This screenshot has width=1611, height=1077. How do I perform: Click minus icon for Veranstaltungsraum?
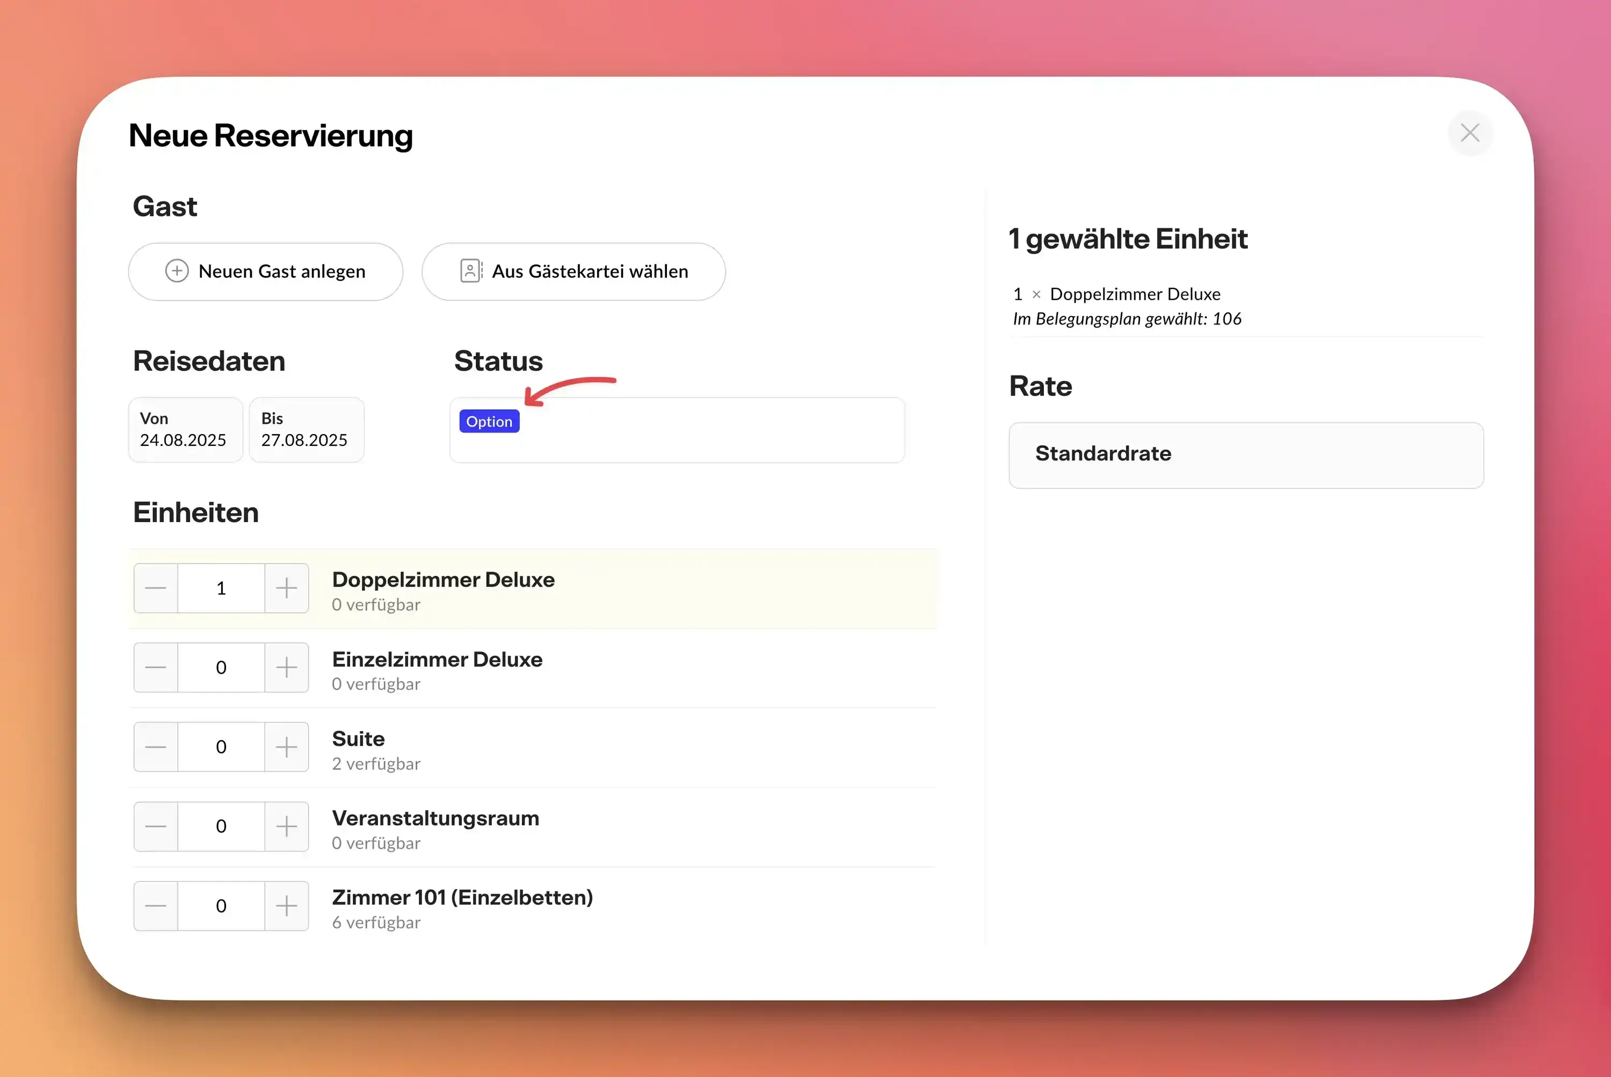156,826
